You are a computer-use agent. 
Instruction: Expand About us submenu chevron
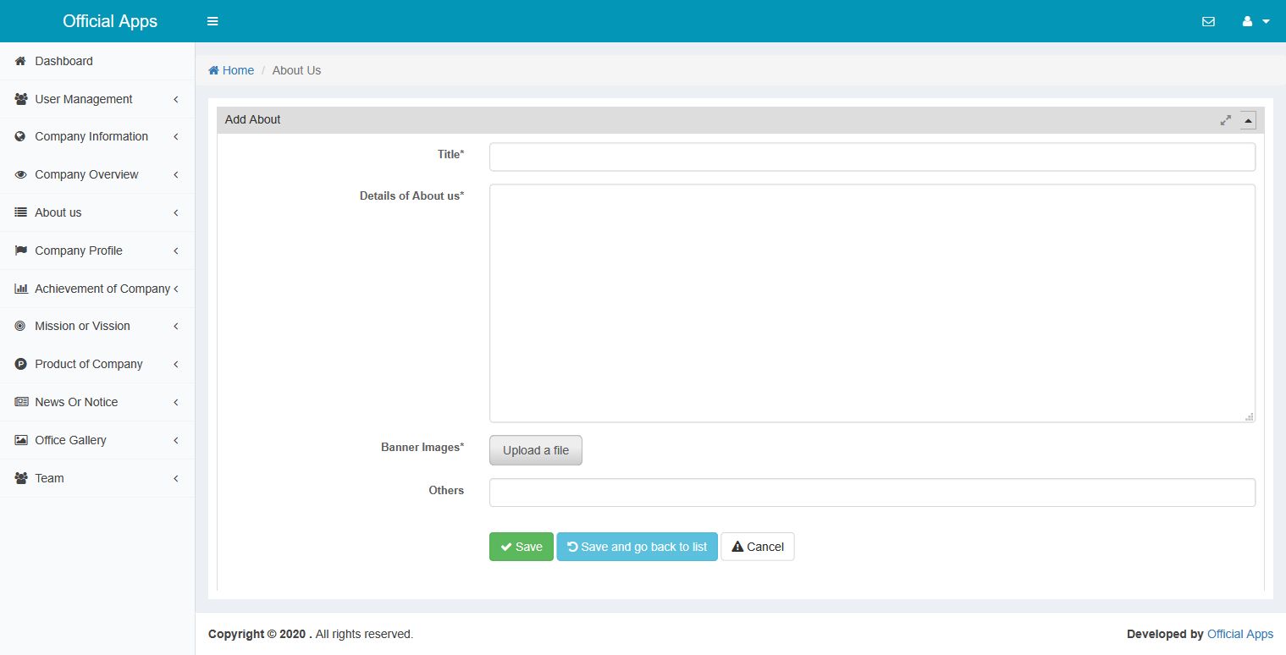click(x=176, y=212)
